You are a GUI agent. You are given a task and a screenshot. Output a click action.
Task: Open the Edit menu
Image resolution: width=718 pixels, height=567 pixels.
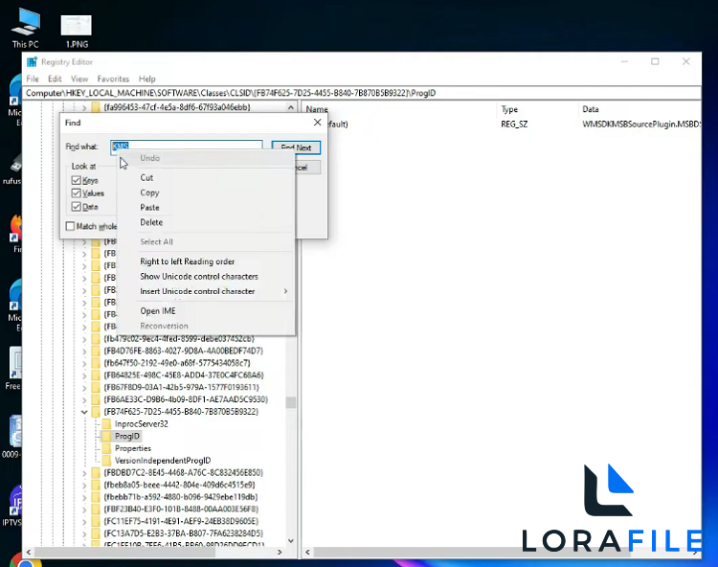click(55, 79)
